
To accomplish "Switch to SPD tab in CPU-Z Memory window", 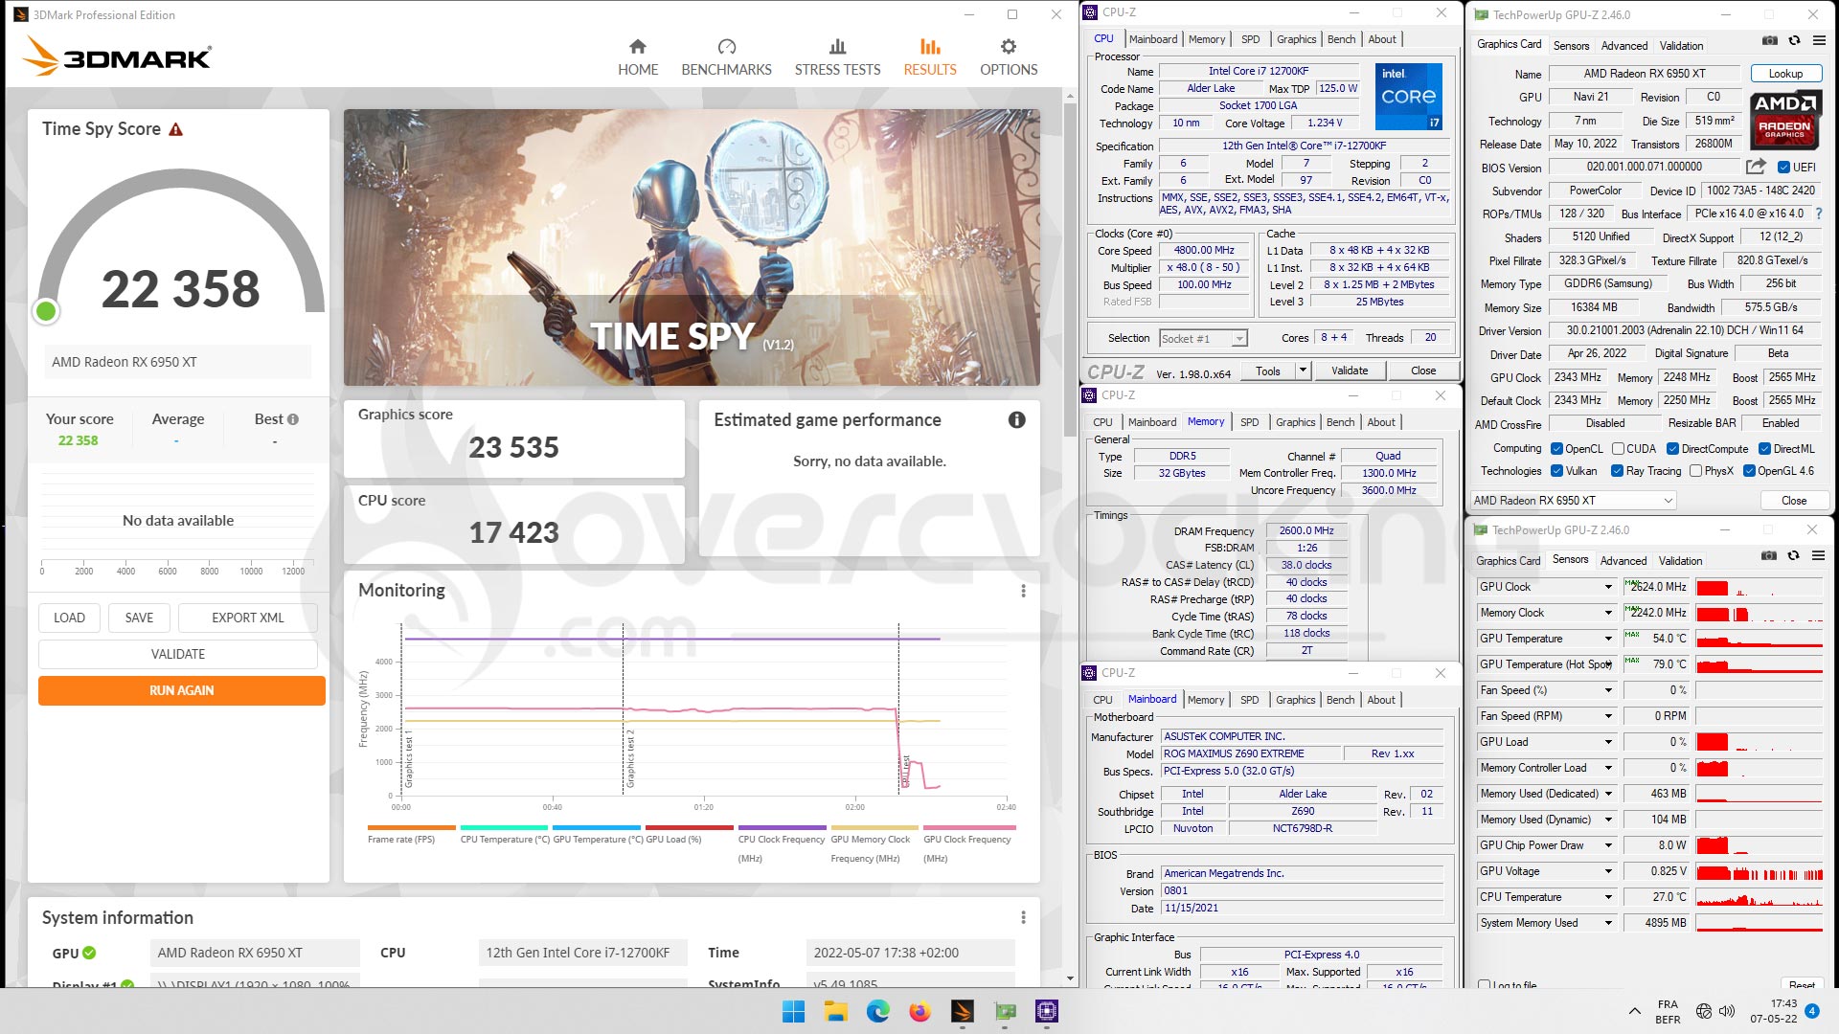I will click(x=1249, y=422).
